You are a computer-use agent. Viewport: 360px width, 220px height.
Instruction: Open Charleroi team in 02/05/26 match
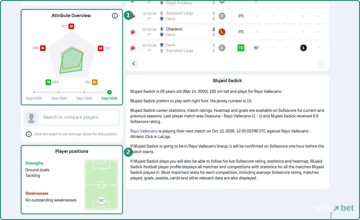(x=174, y=29)
